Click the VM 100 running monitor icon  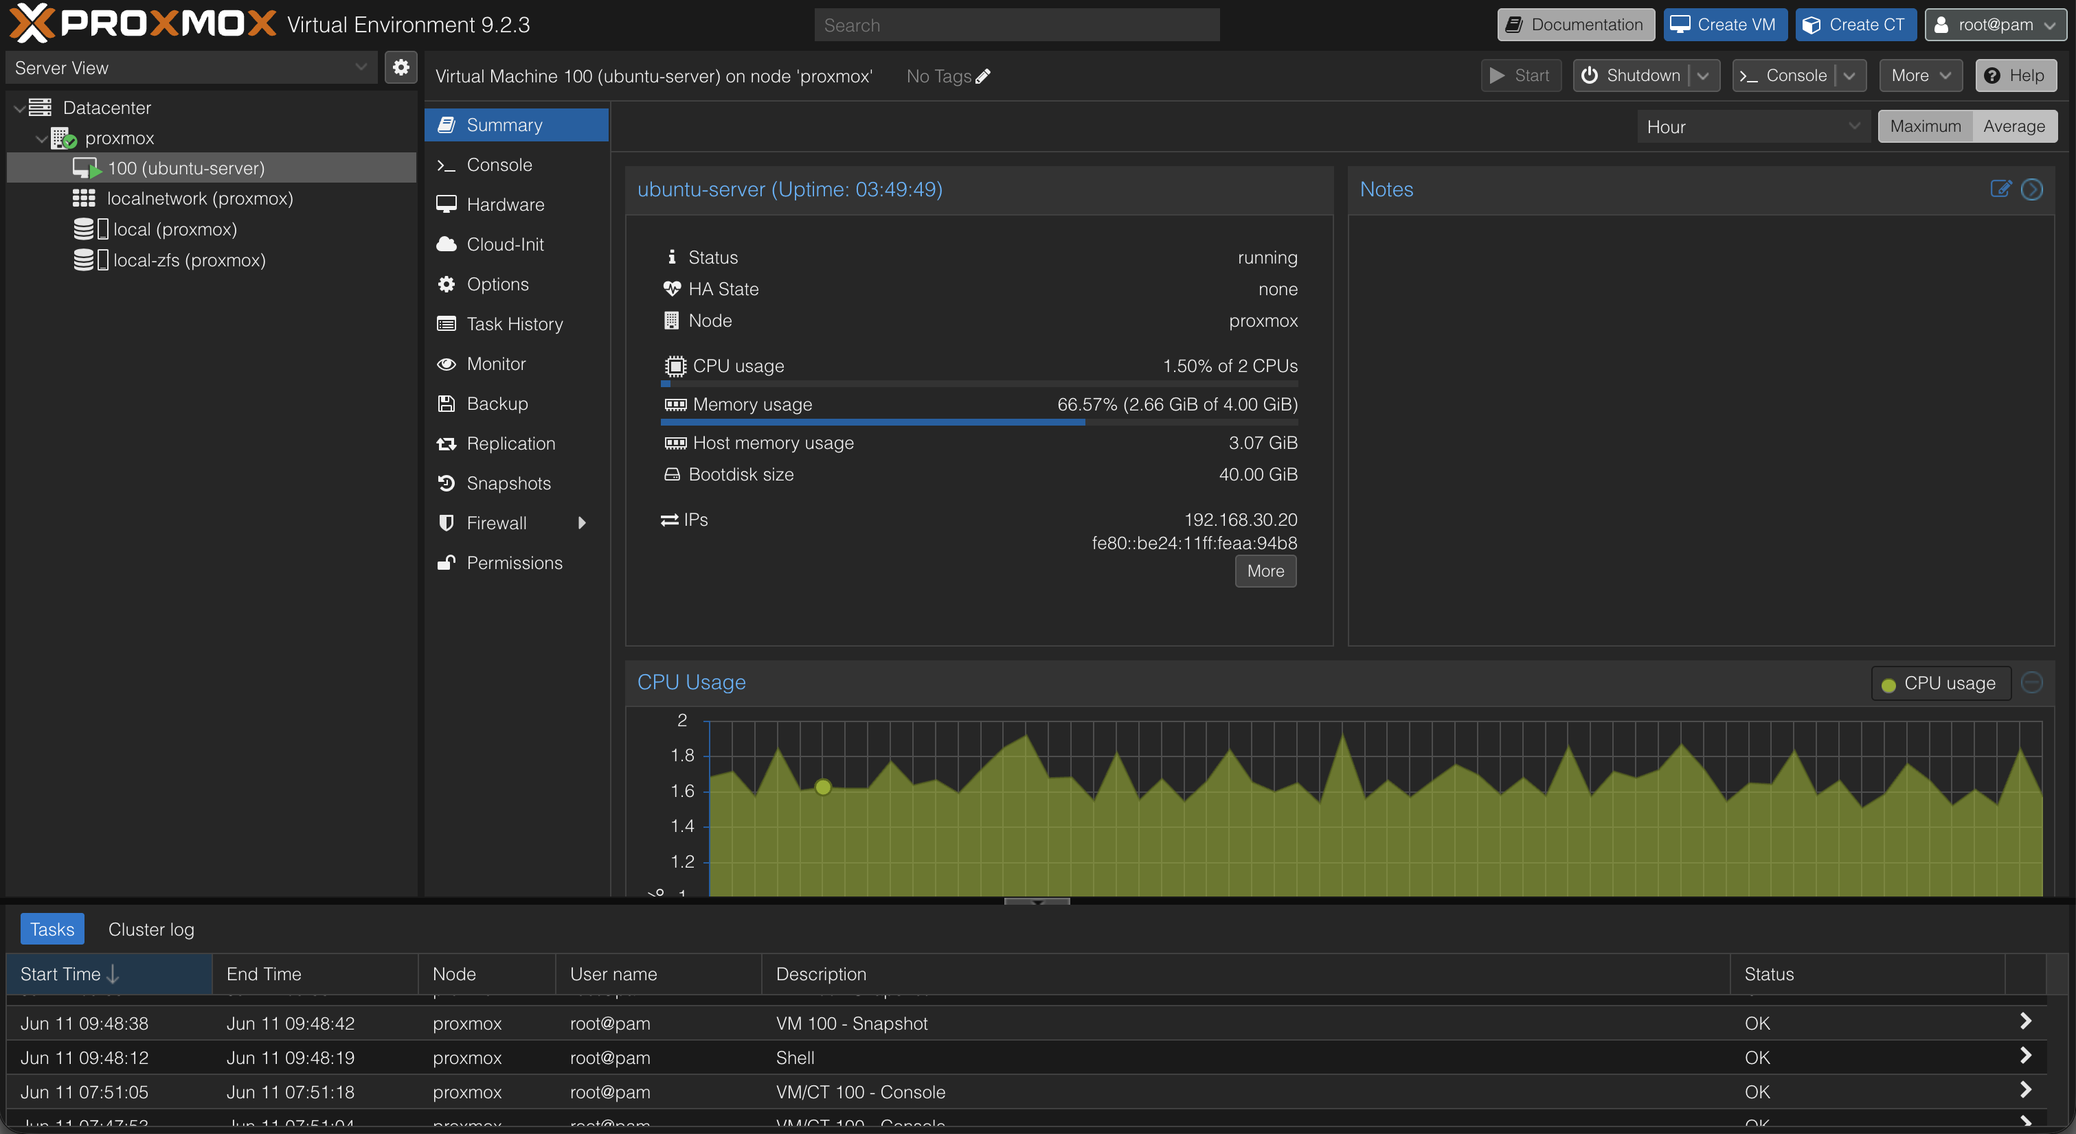(x=87, y=168)
